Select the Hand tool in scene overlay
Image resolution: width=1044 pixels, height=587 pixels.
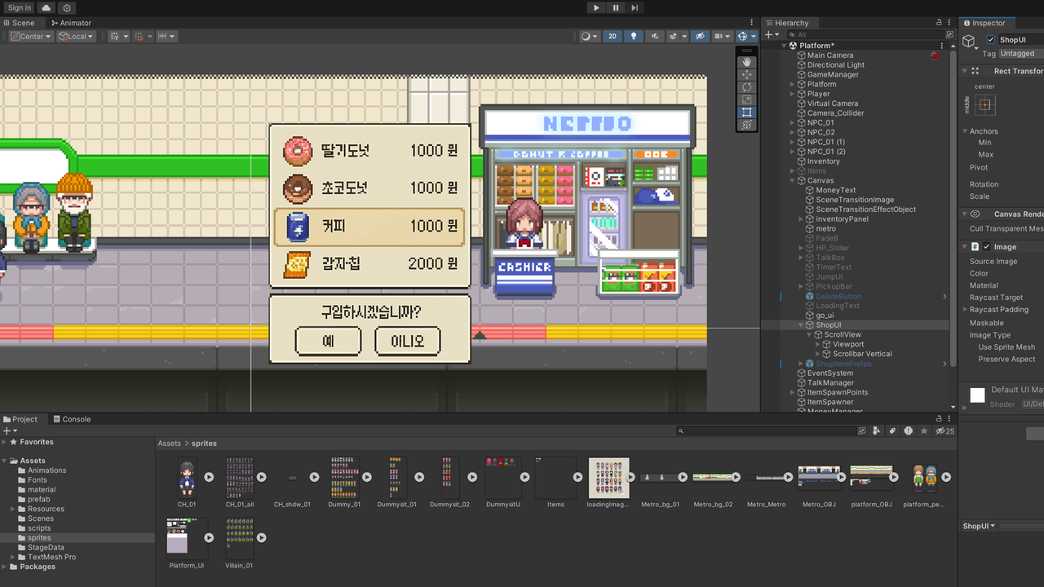[747, 62]
